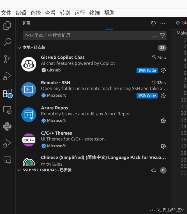Viewport: 187px width, 214px height.
Task: Open the 编辑 menu
Action: point(21,13)
